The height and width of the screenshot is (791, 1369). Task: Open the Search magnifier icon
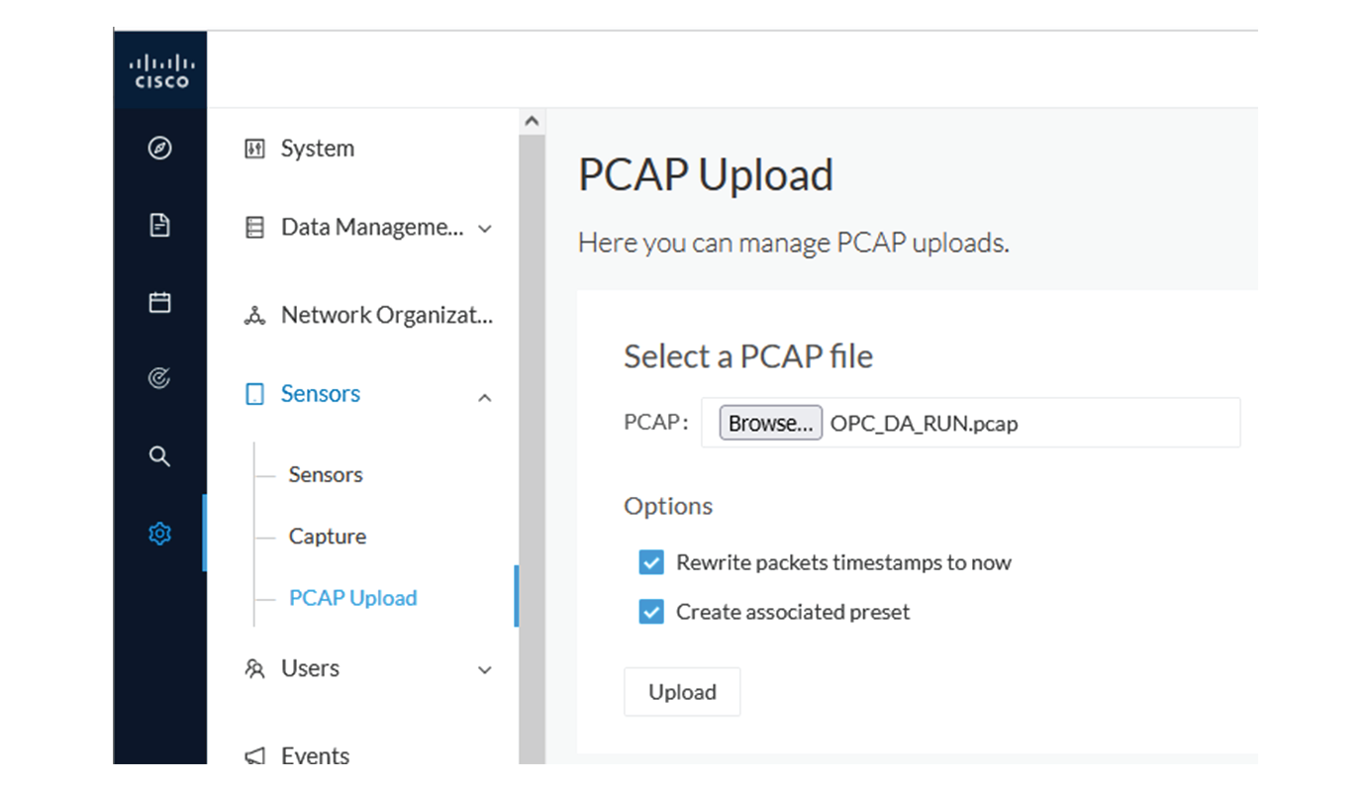pos(159,456)
